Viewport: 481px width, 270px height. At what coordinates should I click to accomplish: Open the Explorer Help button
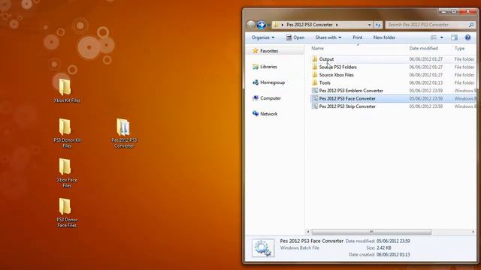tap(467, 37)
